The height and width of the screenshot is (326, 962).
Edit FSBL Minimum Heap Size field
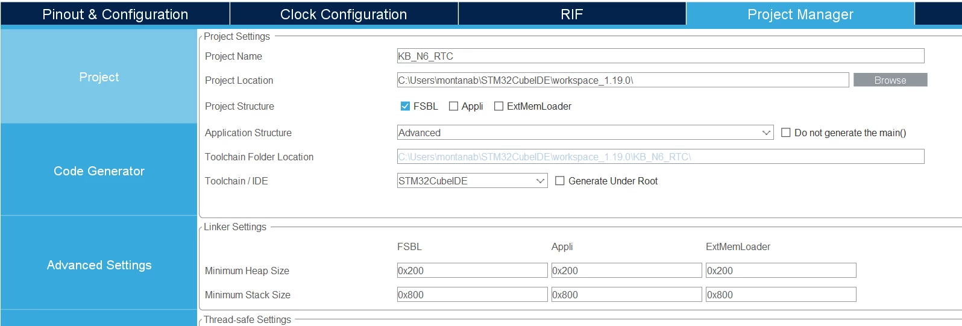472,271
